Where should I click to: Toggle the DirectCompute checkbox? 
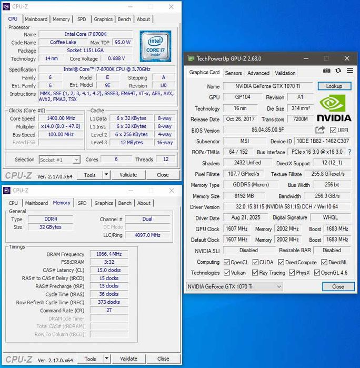point(281,262)
